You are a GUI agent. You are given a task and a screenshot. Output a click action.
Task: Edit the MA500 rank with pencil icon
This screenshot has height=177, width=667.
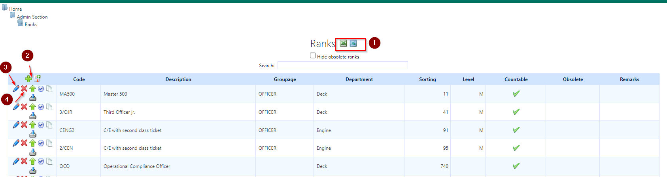(x=16, y=89)
